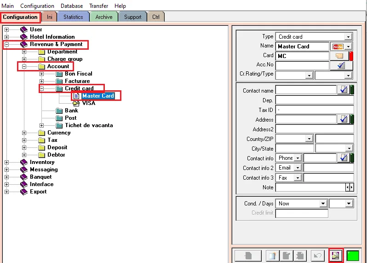Collapse the Revenue & Payment node
The image size is (367, 263).
(x=6, y=44)
